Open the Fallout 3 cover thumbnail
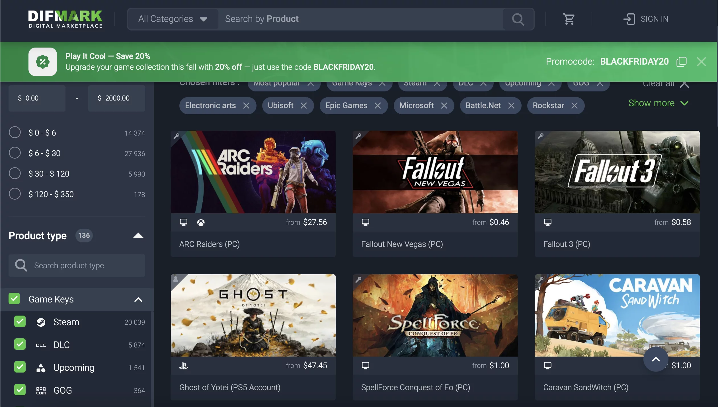This screenshot has height=407, width=718. 617,172
